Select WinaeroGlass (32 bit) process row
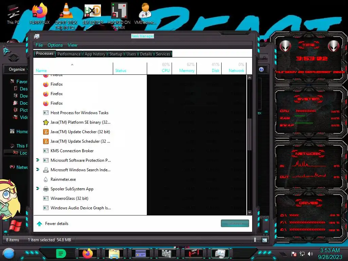This screenshot has height=261, width=348. pyautogui.click(x=140, y=198)
